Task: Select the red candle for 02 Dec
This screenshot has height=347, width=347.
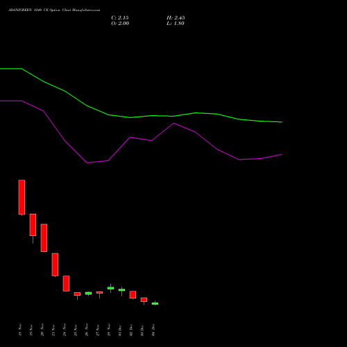Action: pyautogui.click(x=133, y=295)
